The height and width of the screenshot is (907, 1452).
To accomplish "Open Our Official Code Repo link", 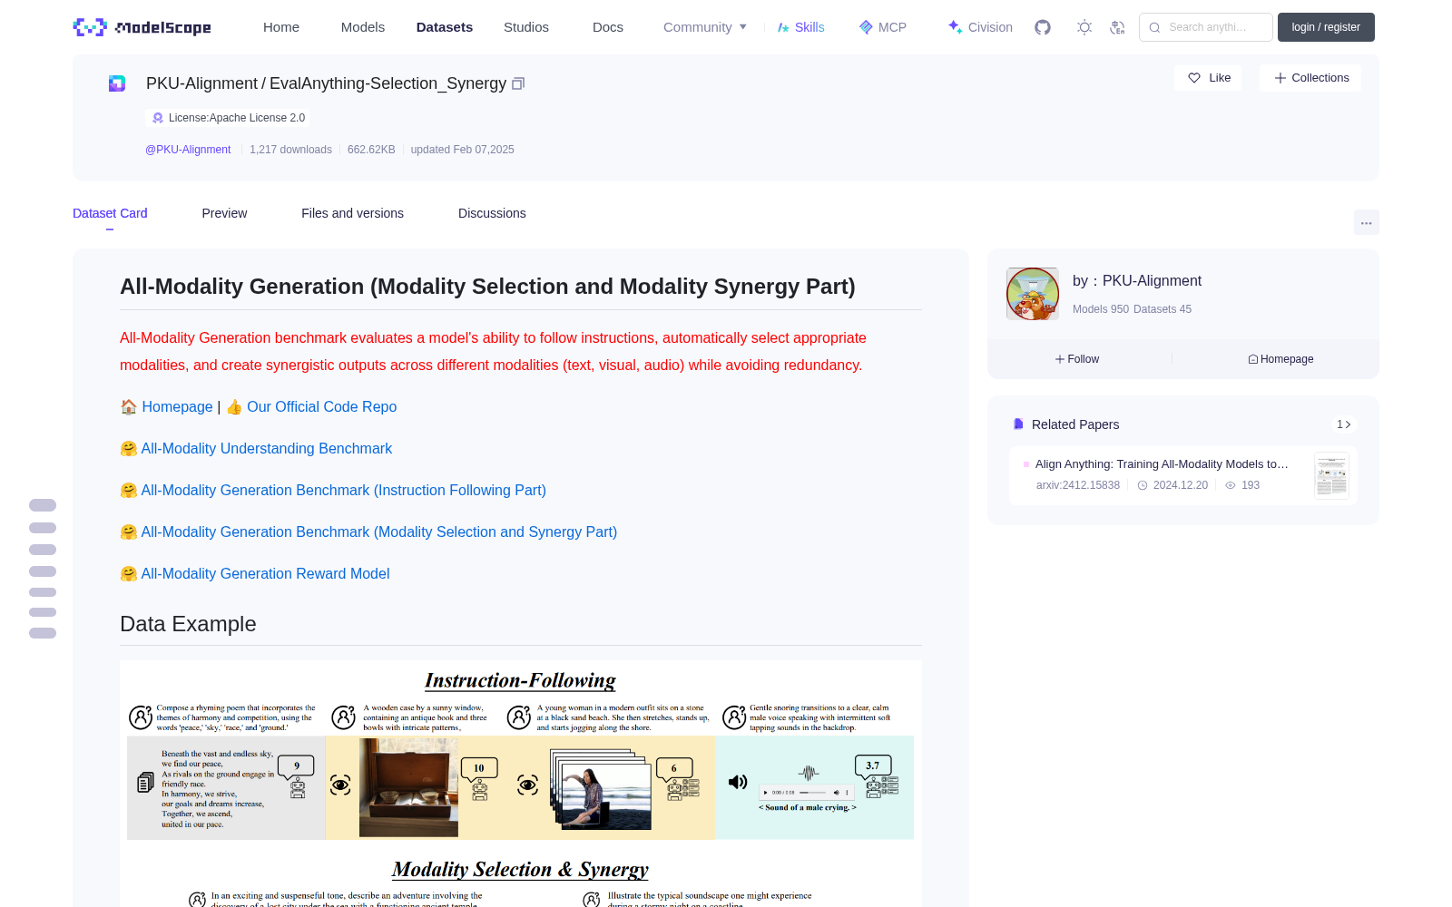I will (x=321, y=407).
